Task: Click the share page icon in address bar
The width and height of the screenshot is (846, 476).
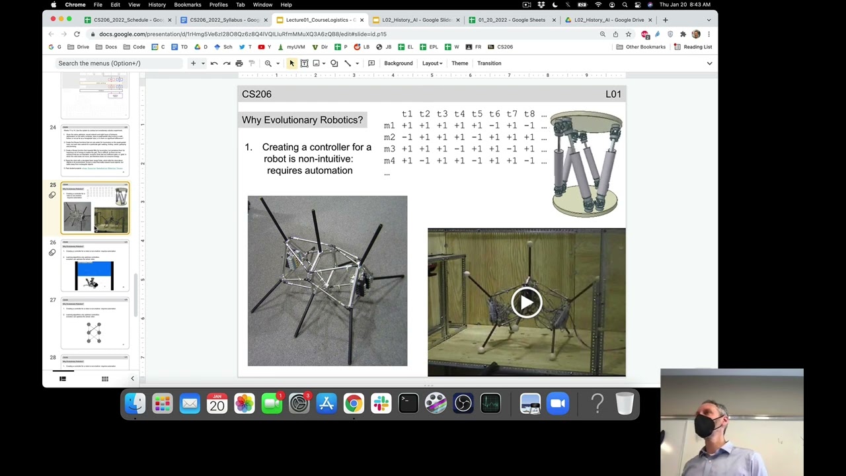Action: click(615, 34)
